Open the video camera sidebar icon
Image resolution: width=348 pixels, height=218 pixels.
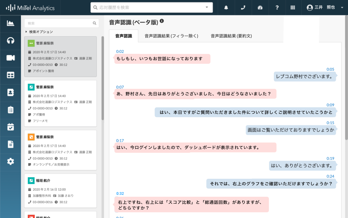click(10, 58)
